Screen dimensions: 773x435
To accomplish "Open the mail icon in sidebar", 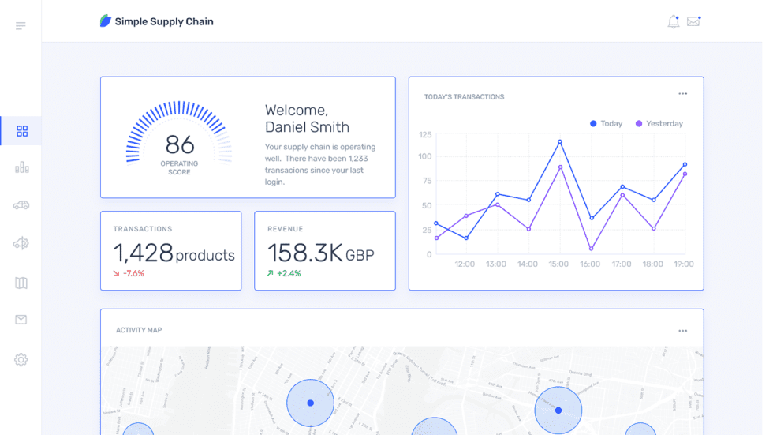I will (21, 320).
